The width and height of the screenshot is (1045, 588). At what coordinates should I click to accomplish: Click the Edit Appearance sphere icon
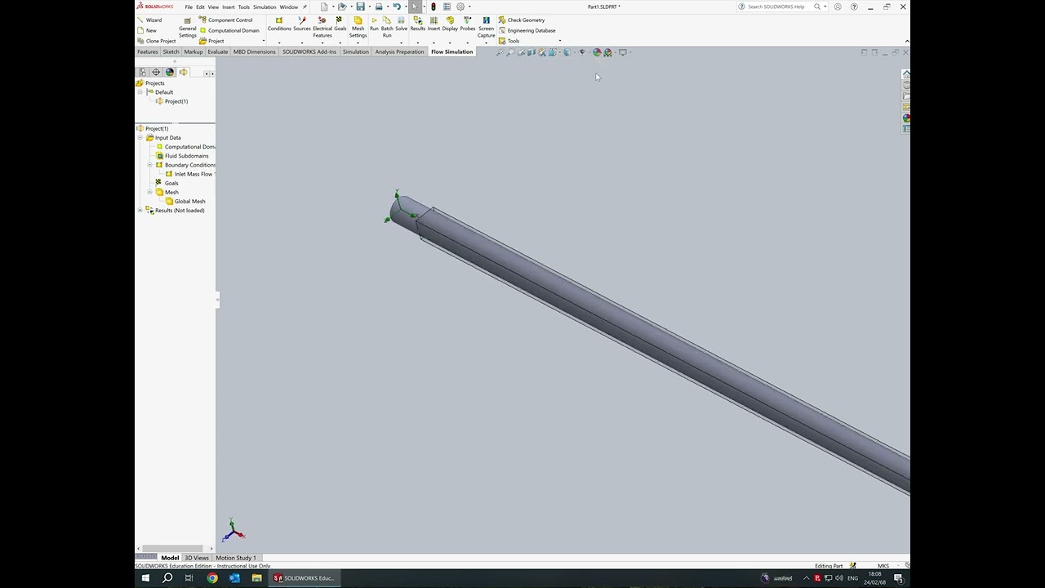[x=597, y=52]
